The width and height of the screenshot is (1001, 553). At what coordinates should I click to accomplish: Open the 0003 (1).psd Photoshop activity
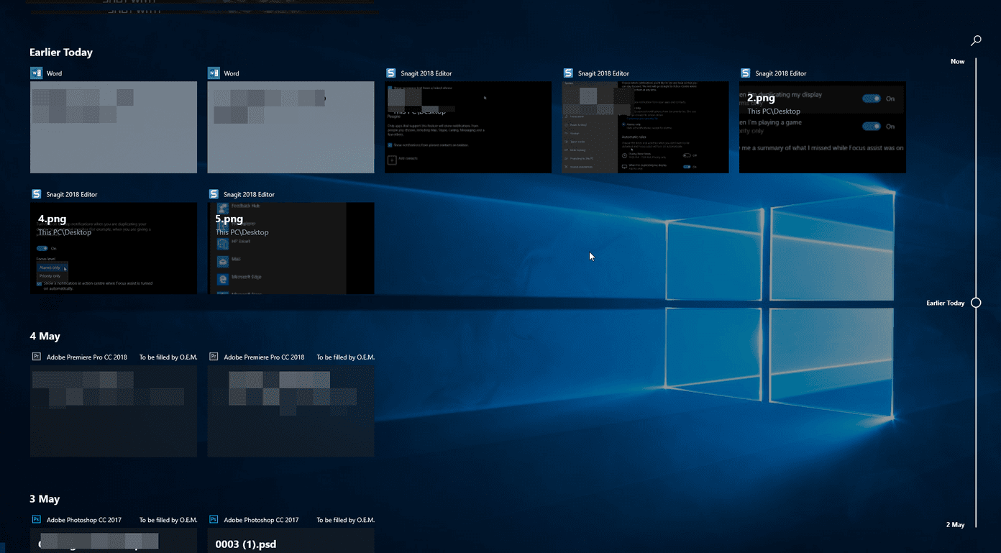pos(291,541)
